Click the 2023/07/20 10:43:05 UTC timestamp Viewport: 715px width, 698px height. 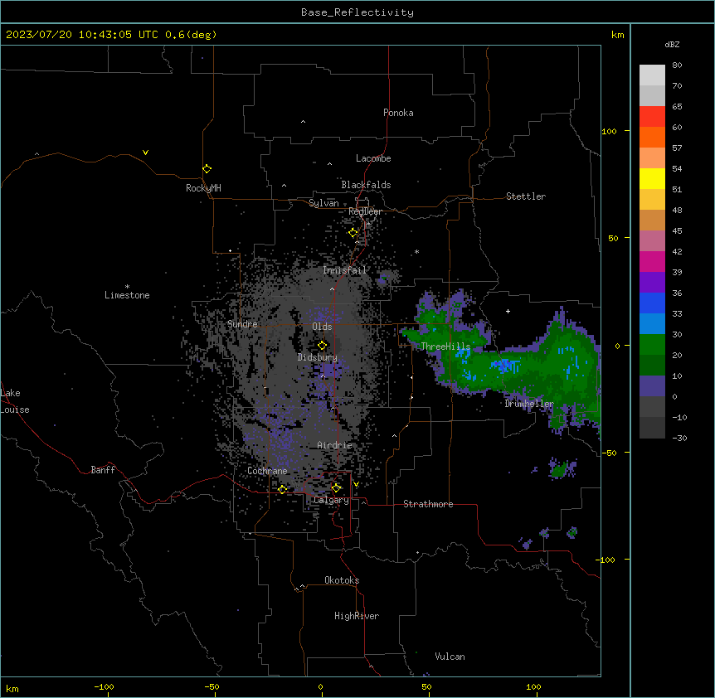point(82,35)
